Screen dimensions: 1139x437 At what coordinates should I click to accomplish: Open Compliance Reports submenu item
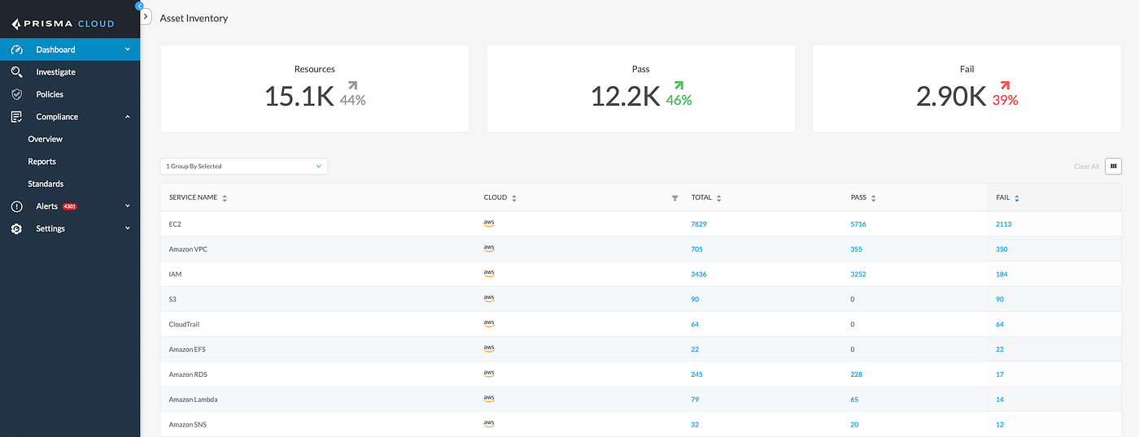[70, 162]
